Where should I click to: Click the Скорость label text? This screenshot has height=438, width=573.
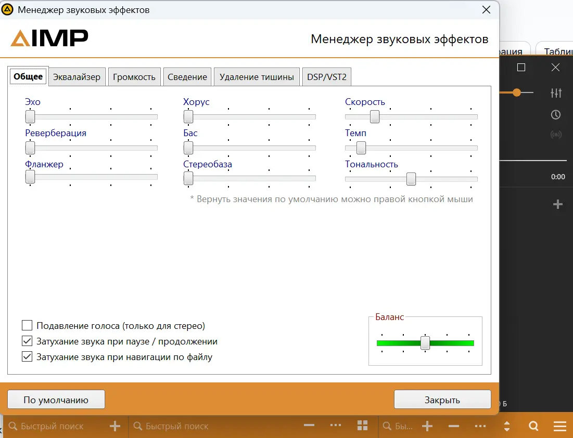pos(365,102)
